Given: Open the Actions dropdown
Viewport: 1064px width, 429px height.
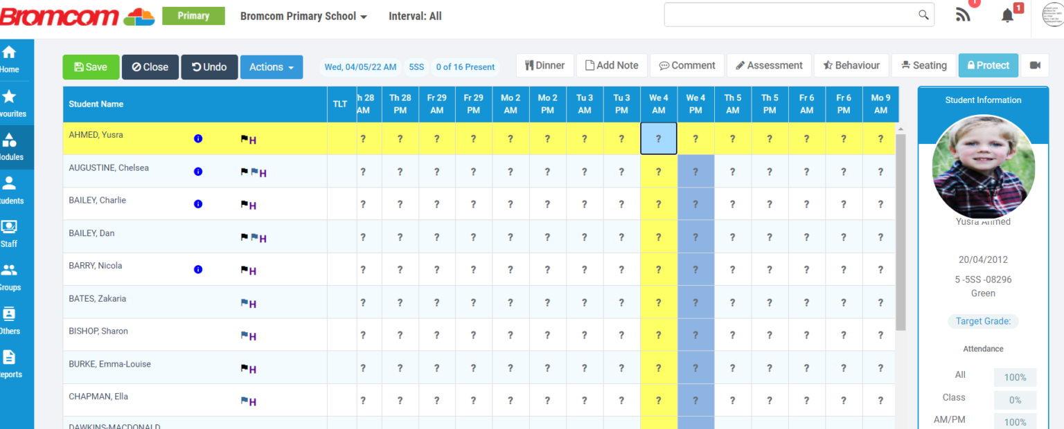Looking at the screenshot, I should click(x=271, y=66).
